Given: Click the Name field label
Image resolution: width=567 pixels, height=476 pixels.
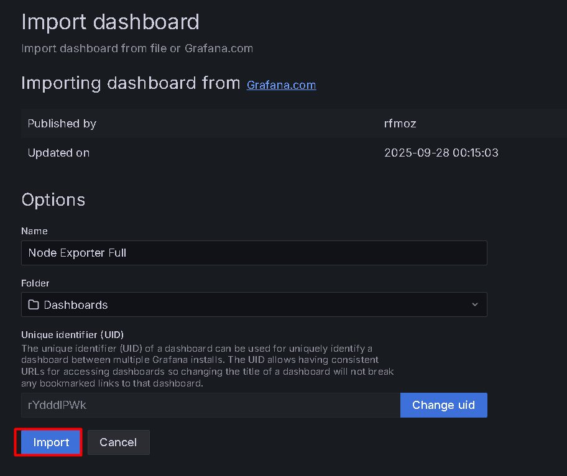Looking at the screenshot, I should pos(34,231).
